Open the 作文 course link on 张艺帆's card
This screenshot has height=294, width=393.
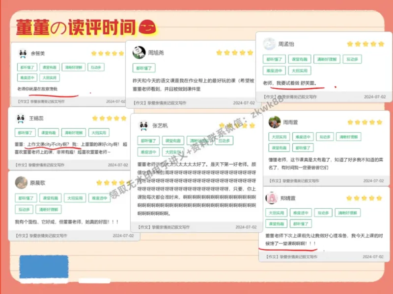tap(164, 227)
